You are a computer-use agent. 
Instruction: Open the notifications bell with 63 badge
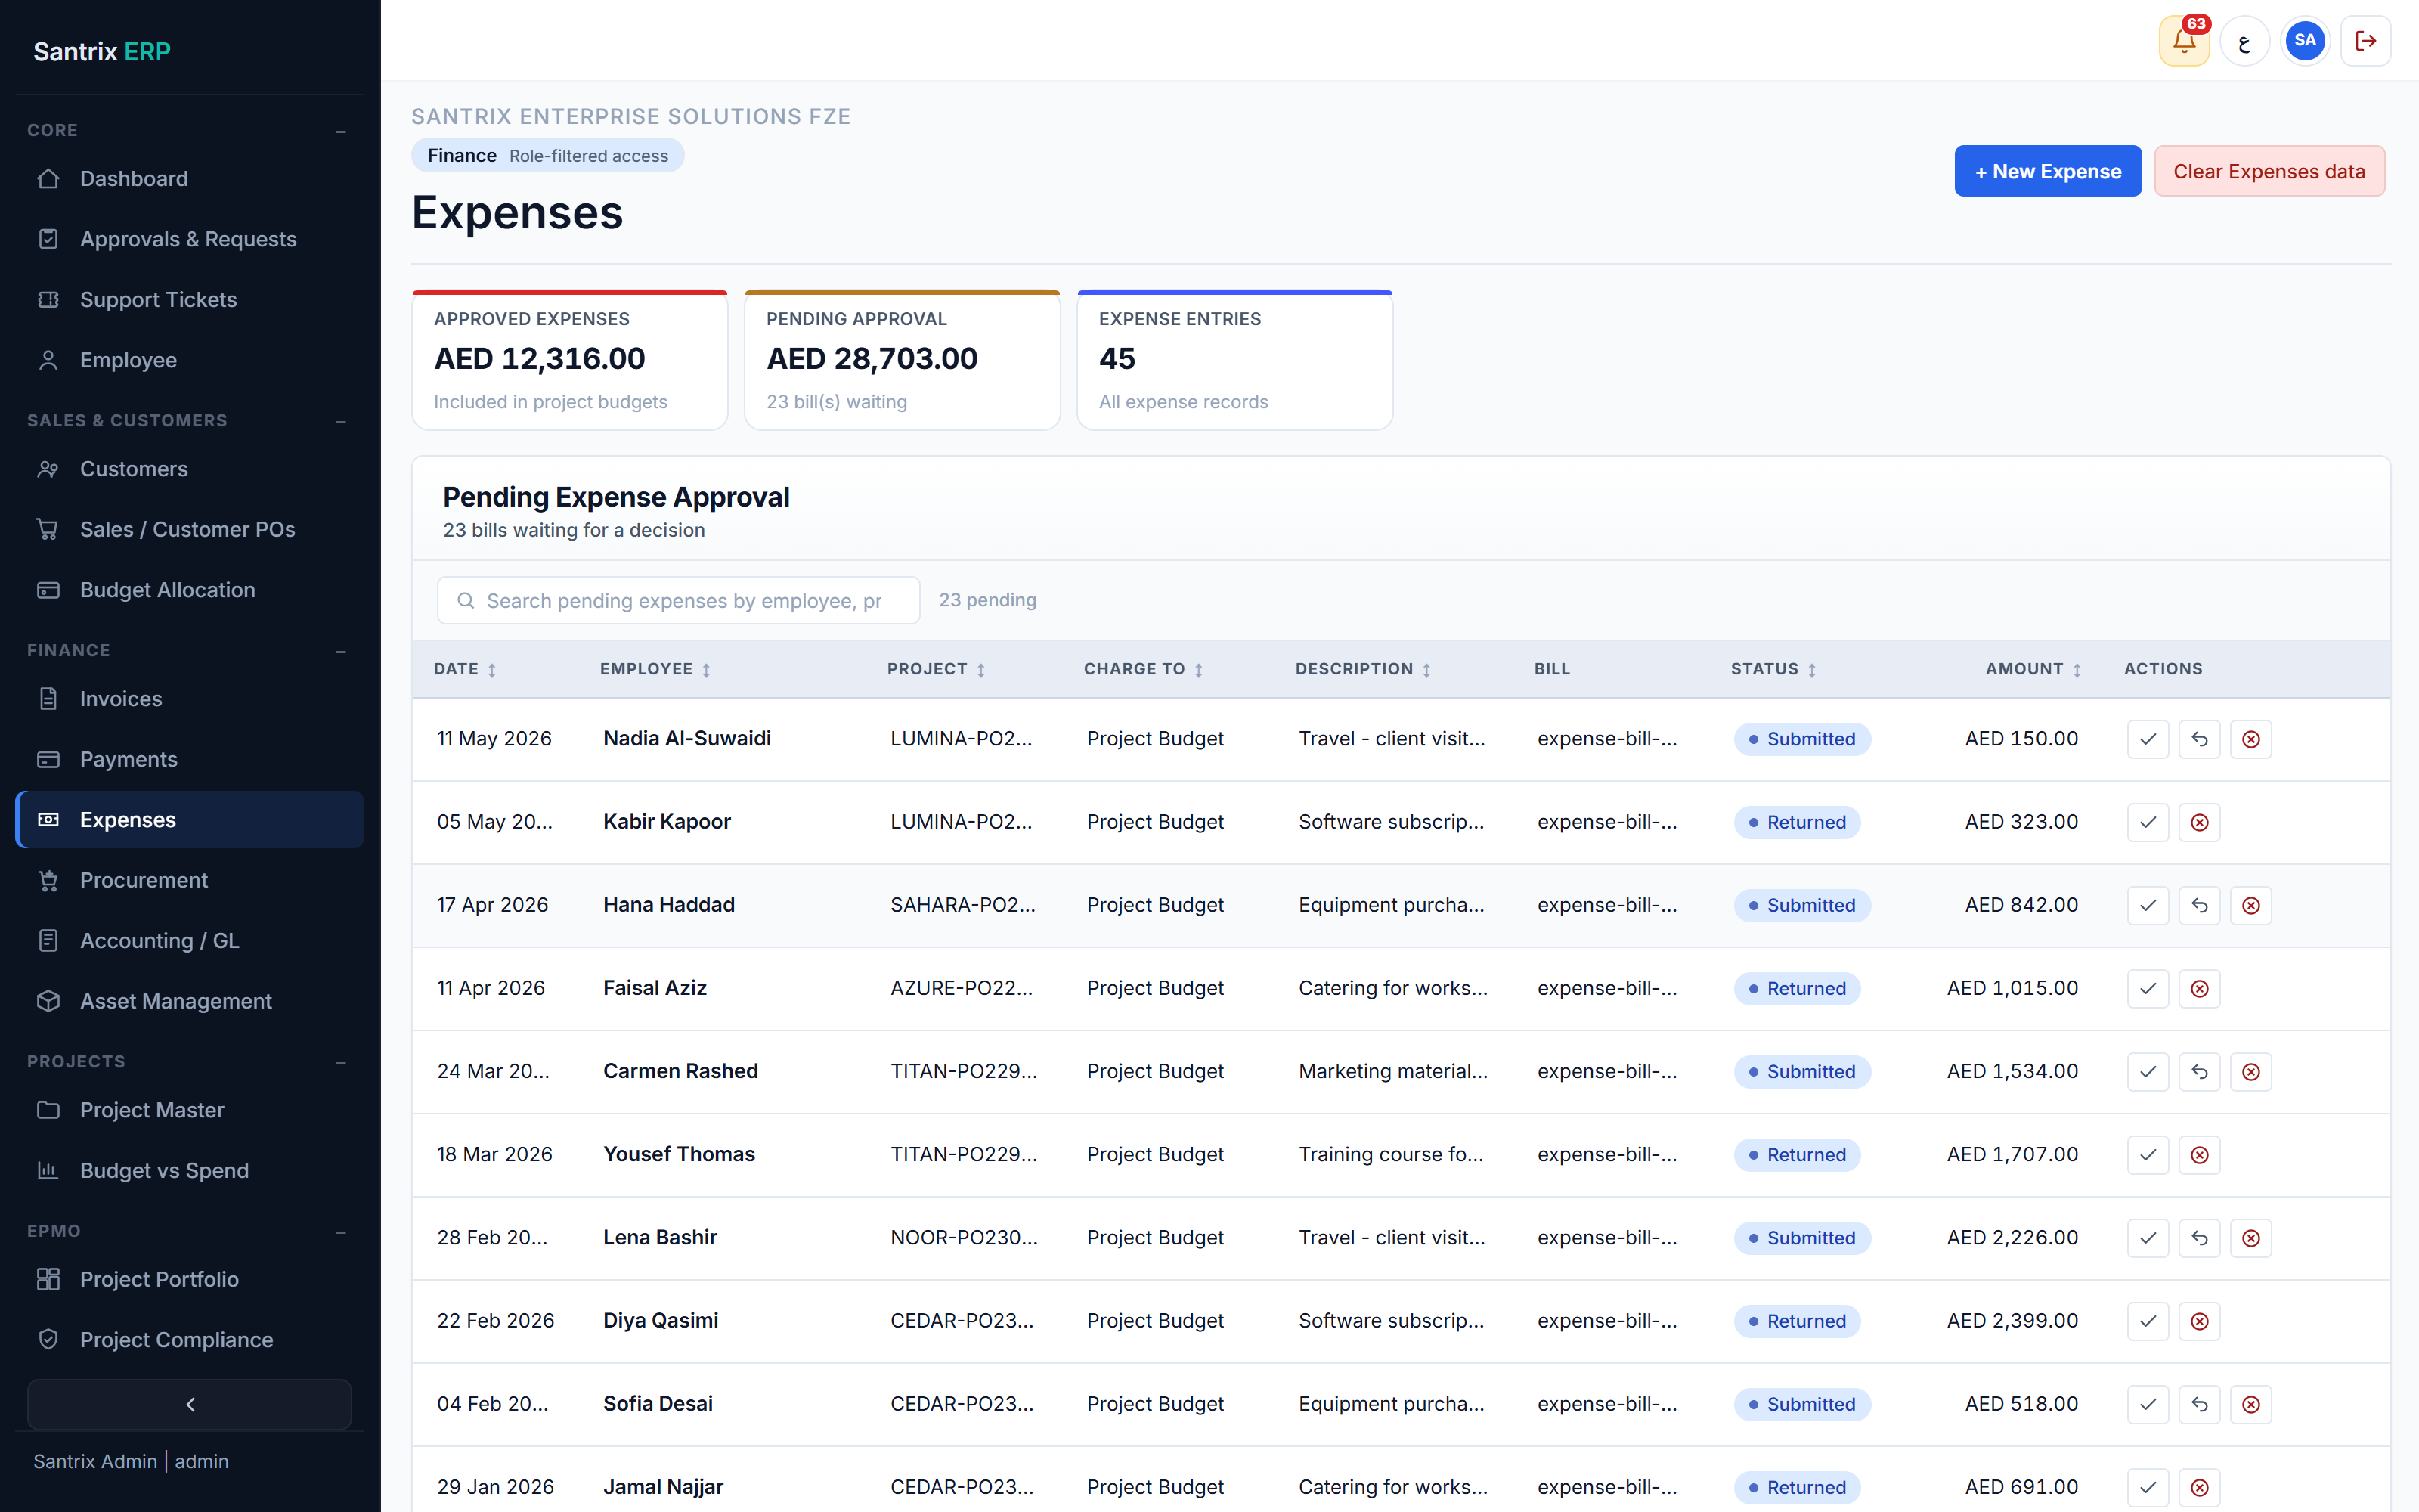pos(2183,41)
